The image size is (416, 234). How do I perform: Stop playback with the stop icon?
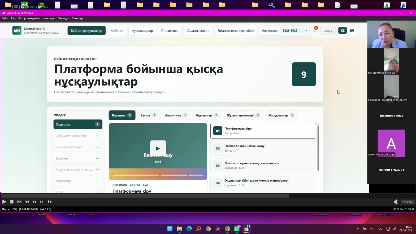pyautogui.click(x=12, y=202)
